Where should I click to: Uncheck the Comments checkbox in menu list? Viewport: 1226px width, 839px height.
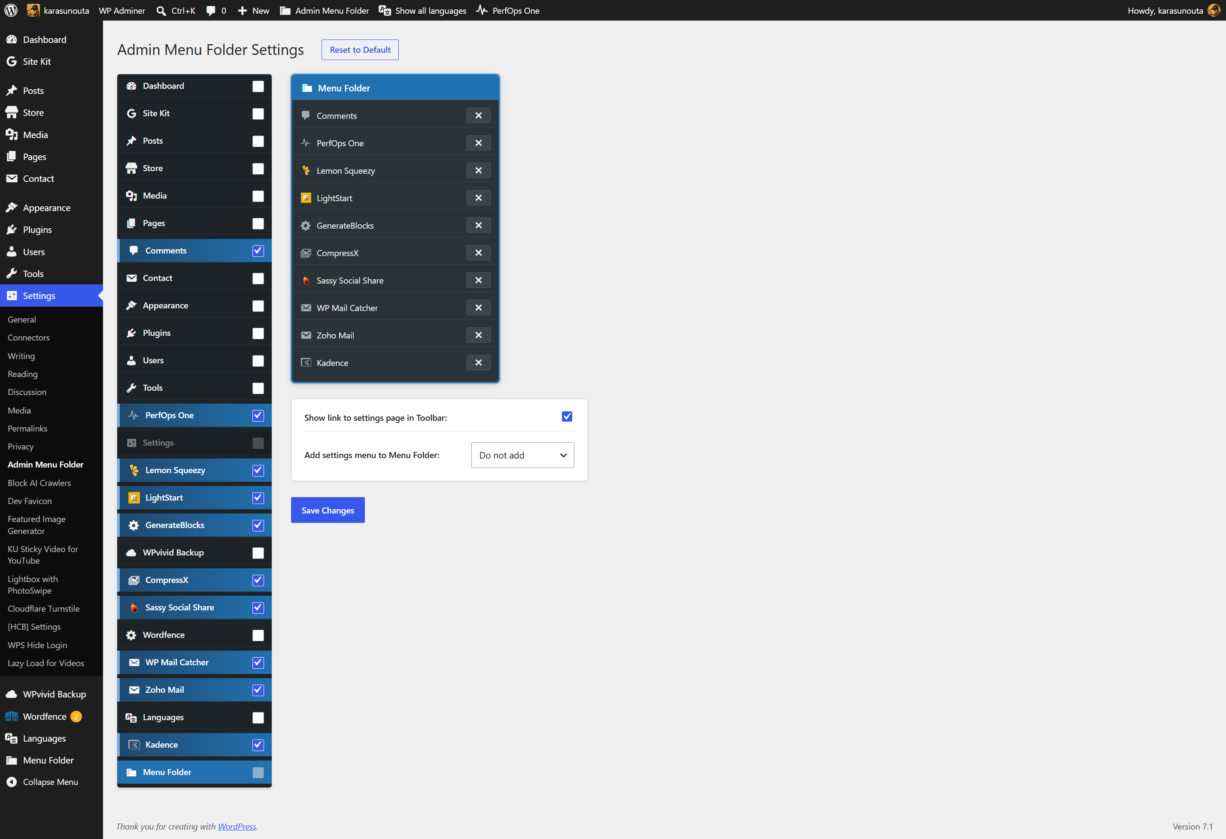pyautogui.click(x=258, y=251)
